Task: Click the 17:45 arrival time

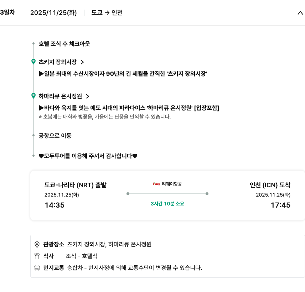Action: point(280,205)
